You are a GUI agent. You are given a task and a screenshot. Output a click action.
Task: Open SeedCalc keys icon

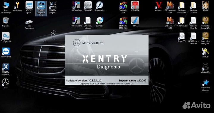[x=205, y=53]
